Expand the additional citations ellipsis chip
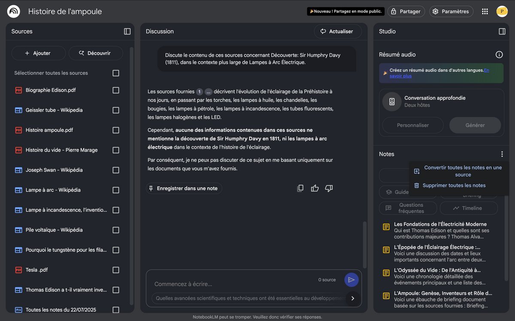Screen dimensions: 515x321 [x=209, y=92]
